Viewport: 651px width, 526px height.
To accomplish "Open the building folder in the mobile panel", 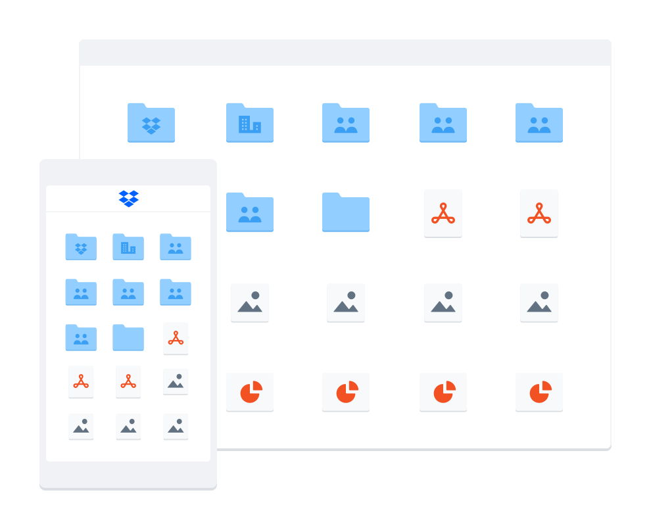I will [x=128, y=247].
